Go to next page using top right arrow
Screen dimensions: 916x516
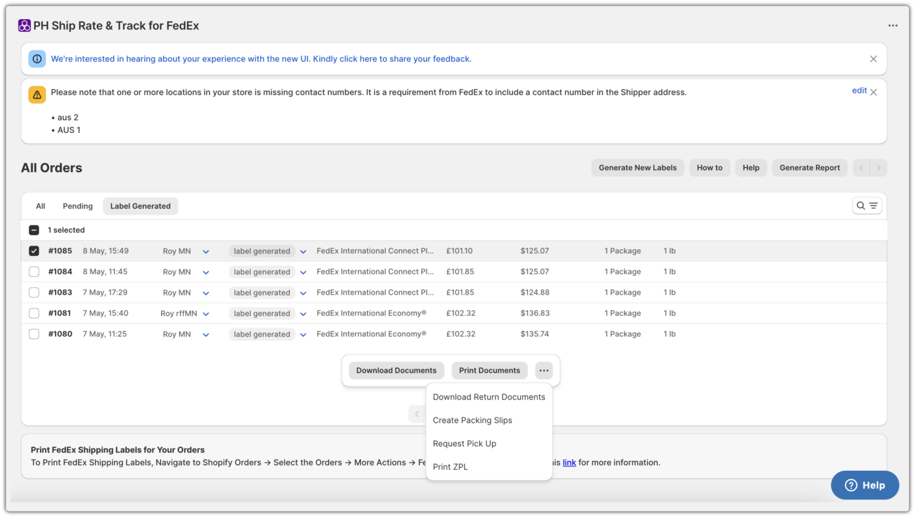(879, 168)
